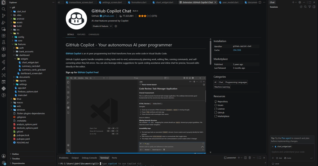
Task: Open the Disable AI Features dropdown arrow
Action: click(111, 26)
